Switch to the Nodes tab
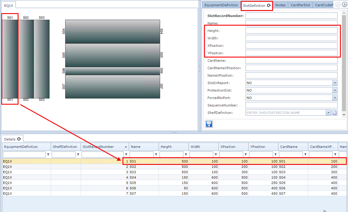Viewport: 348px width, 212px height. 280,5
